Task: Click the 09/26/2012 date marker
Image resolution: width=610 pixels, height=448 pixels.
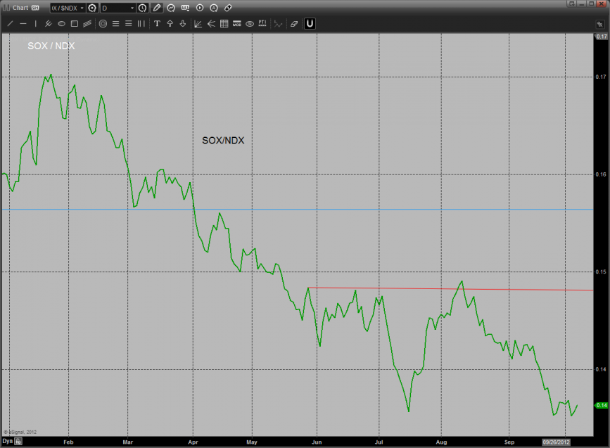Action: point(555,442)
